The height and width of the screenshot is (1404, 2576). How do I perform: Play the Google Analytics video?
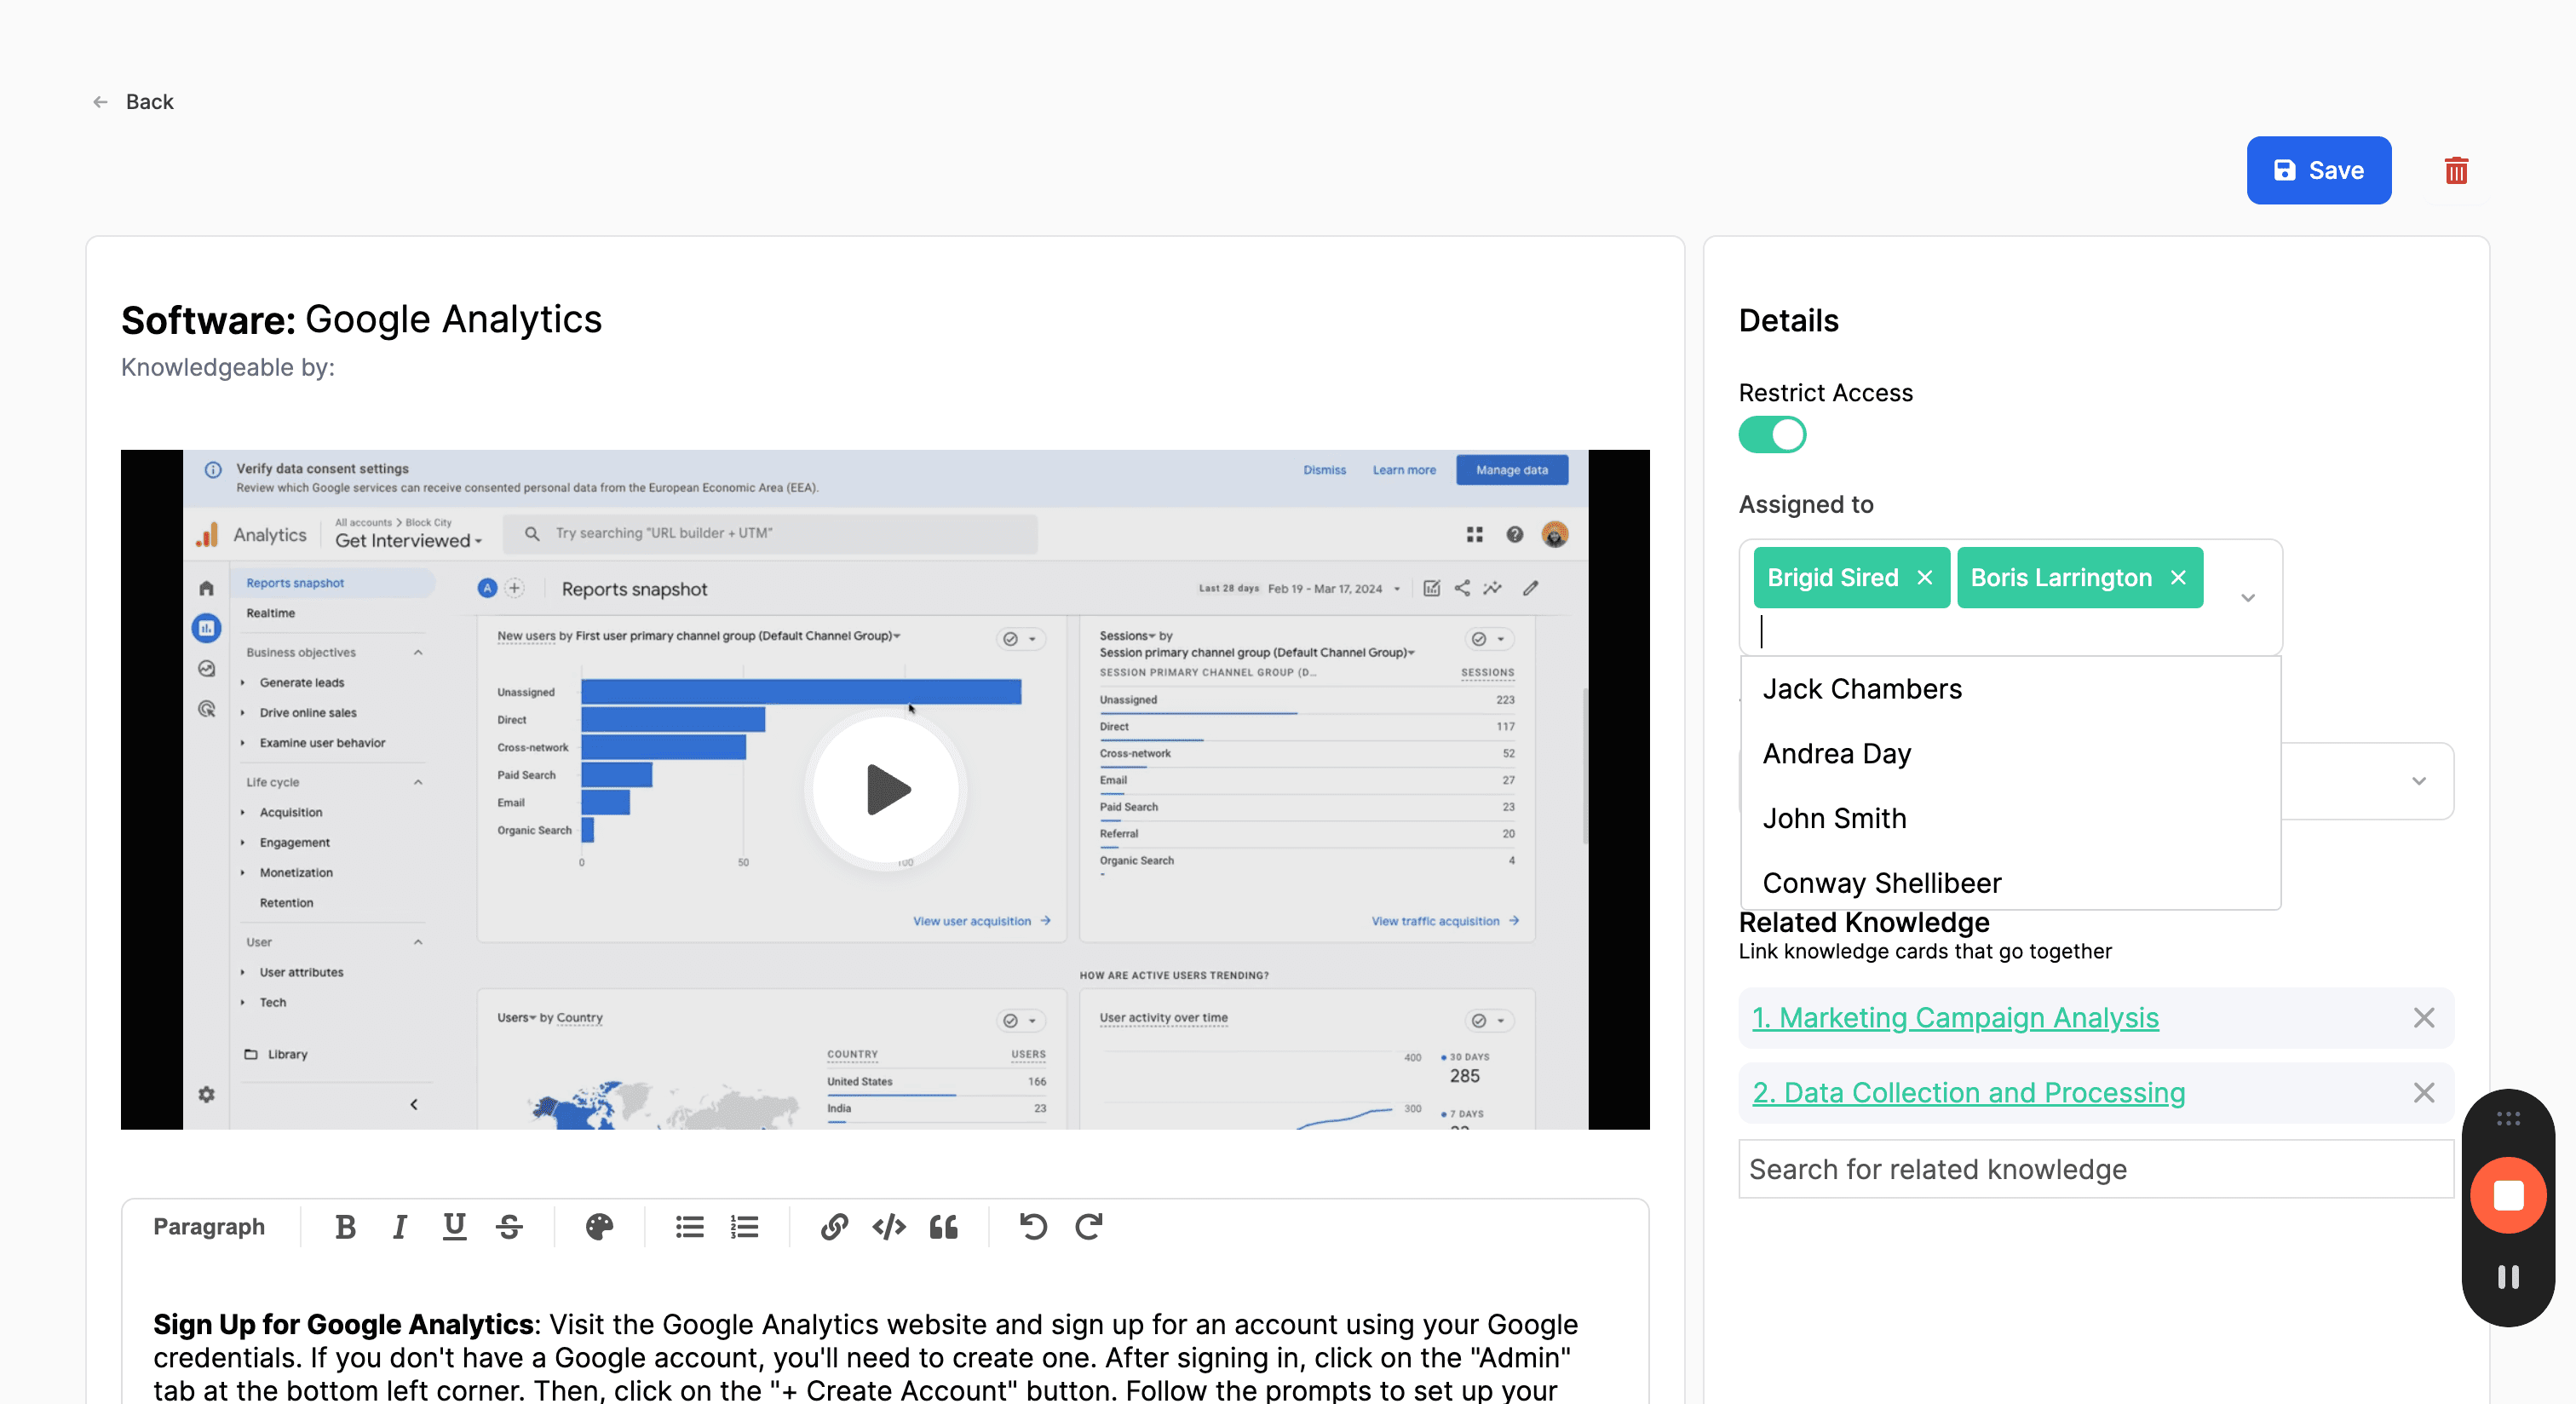click(x=886, y=790)
